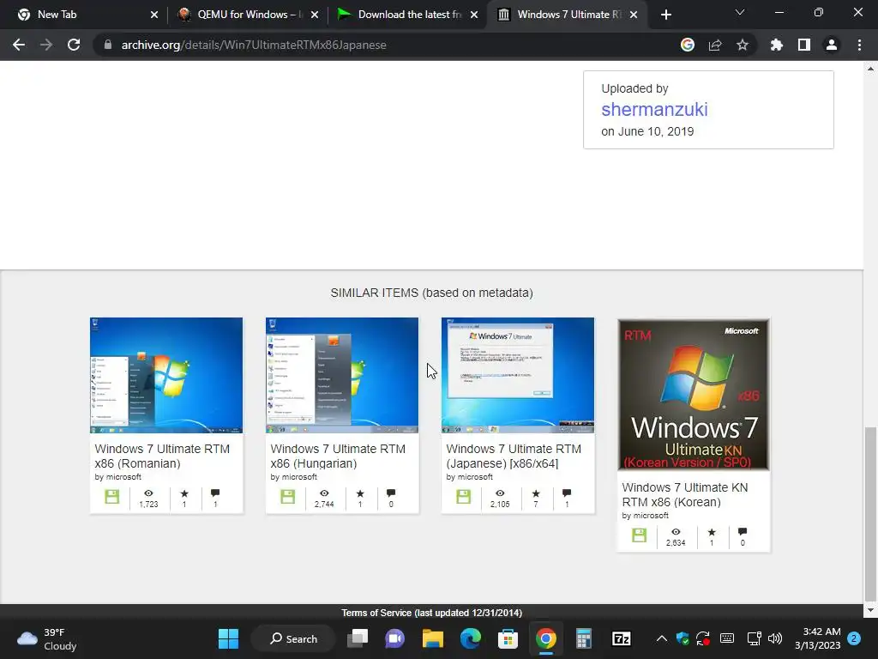Viewport: 878px width, 659px height.
Task: Click the browser forward arrow
Action: 46,45
